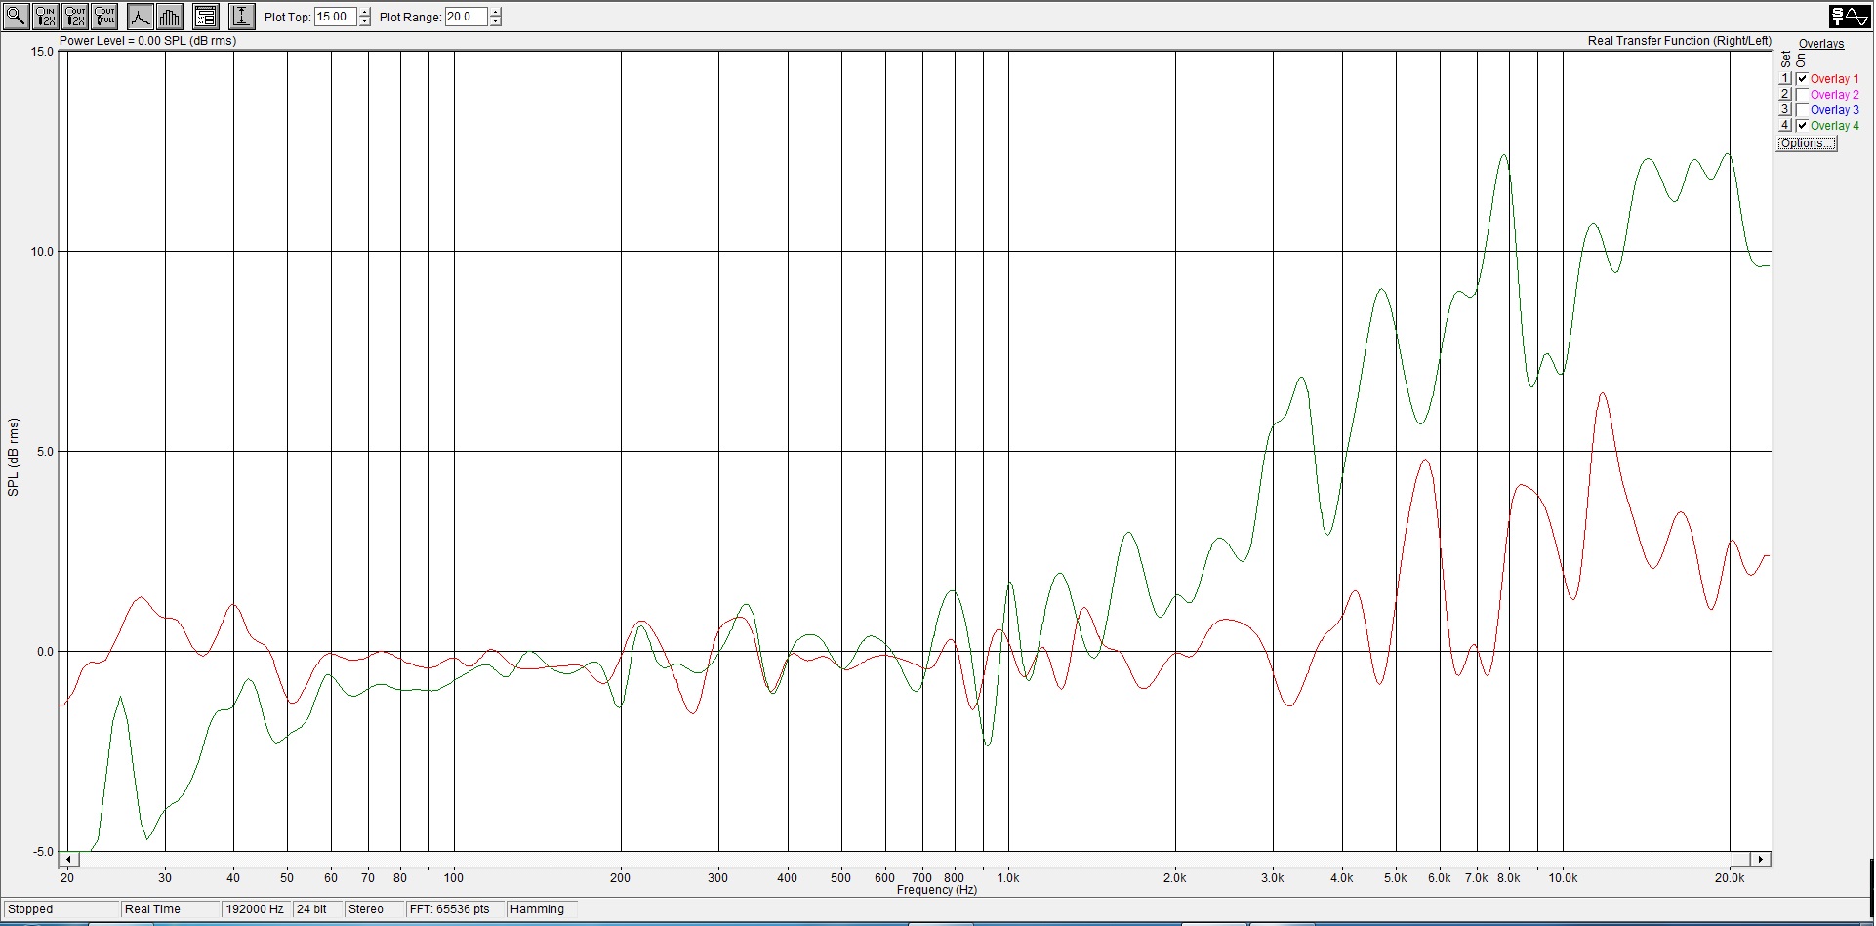Click 'Real Transfer Function (Right/Left)' title
The width and height of the screenshot is (1876, 926).
pyautogui.click(x=1679, y=41)
